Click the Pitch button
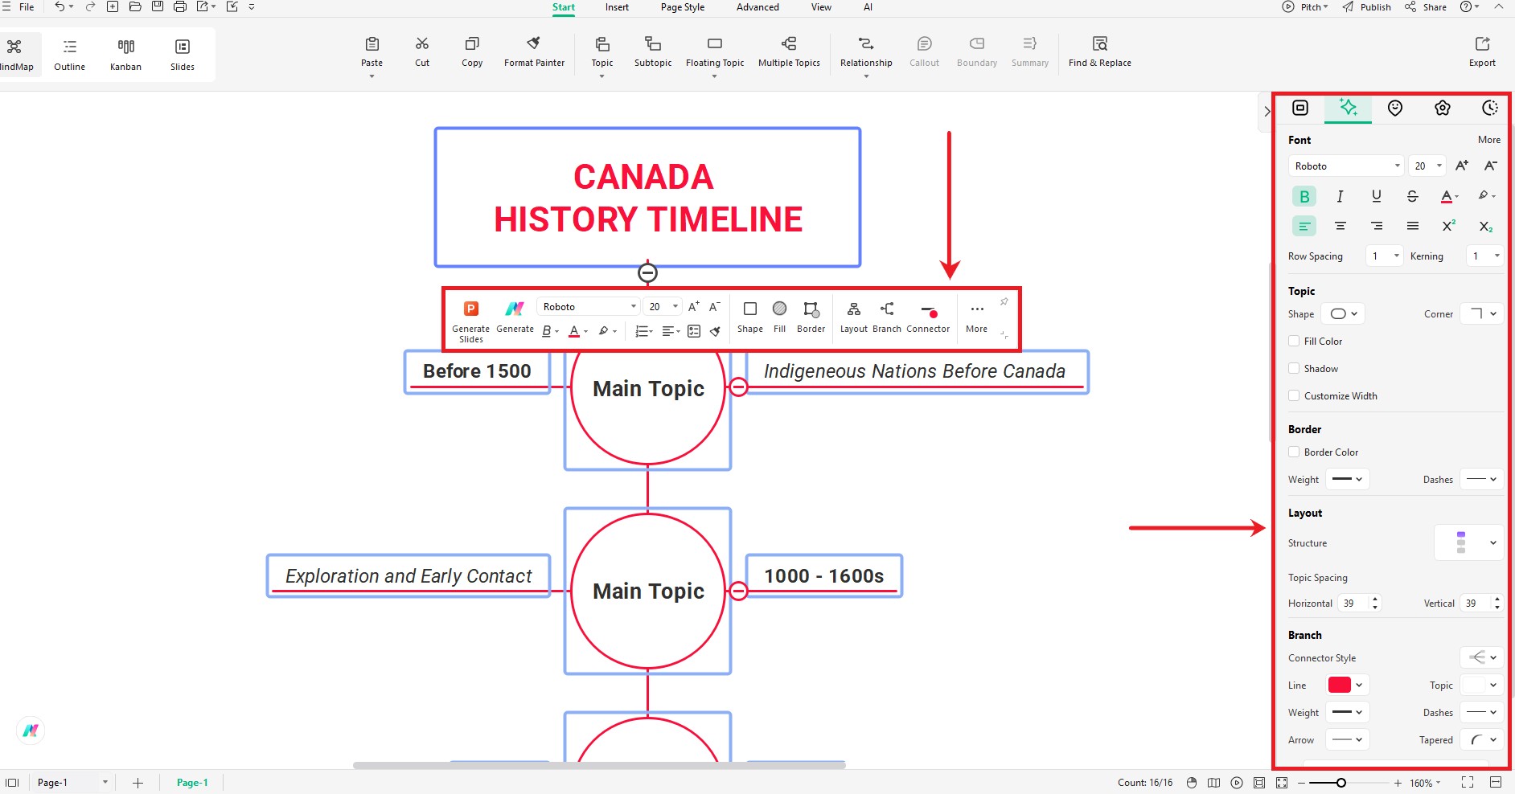This screenshot has width=1515, height=794. click(1305, 7)
